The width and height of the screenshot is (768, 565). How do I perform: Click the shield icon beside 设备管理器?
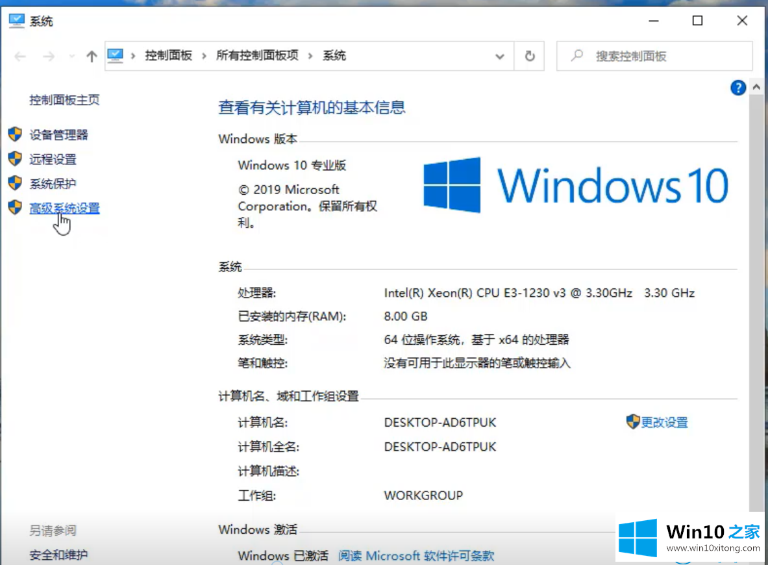15,134
